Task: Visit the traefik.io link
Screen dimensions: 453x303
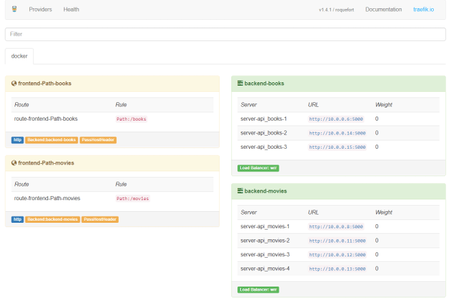Action: tap(423, 10)
